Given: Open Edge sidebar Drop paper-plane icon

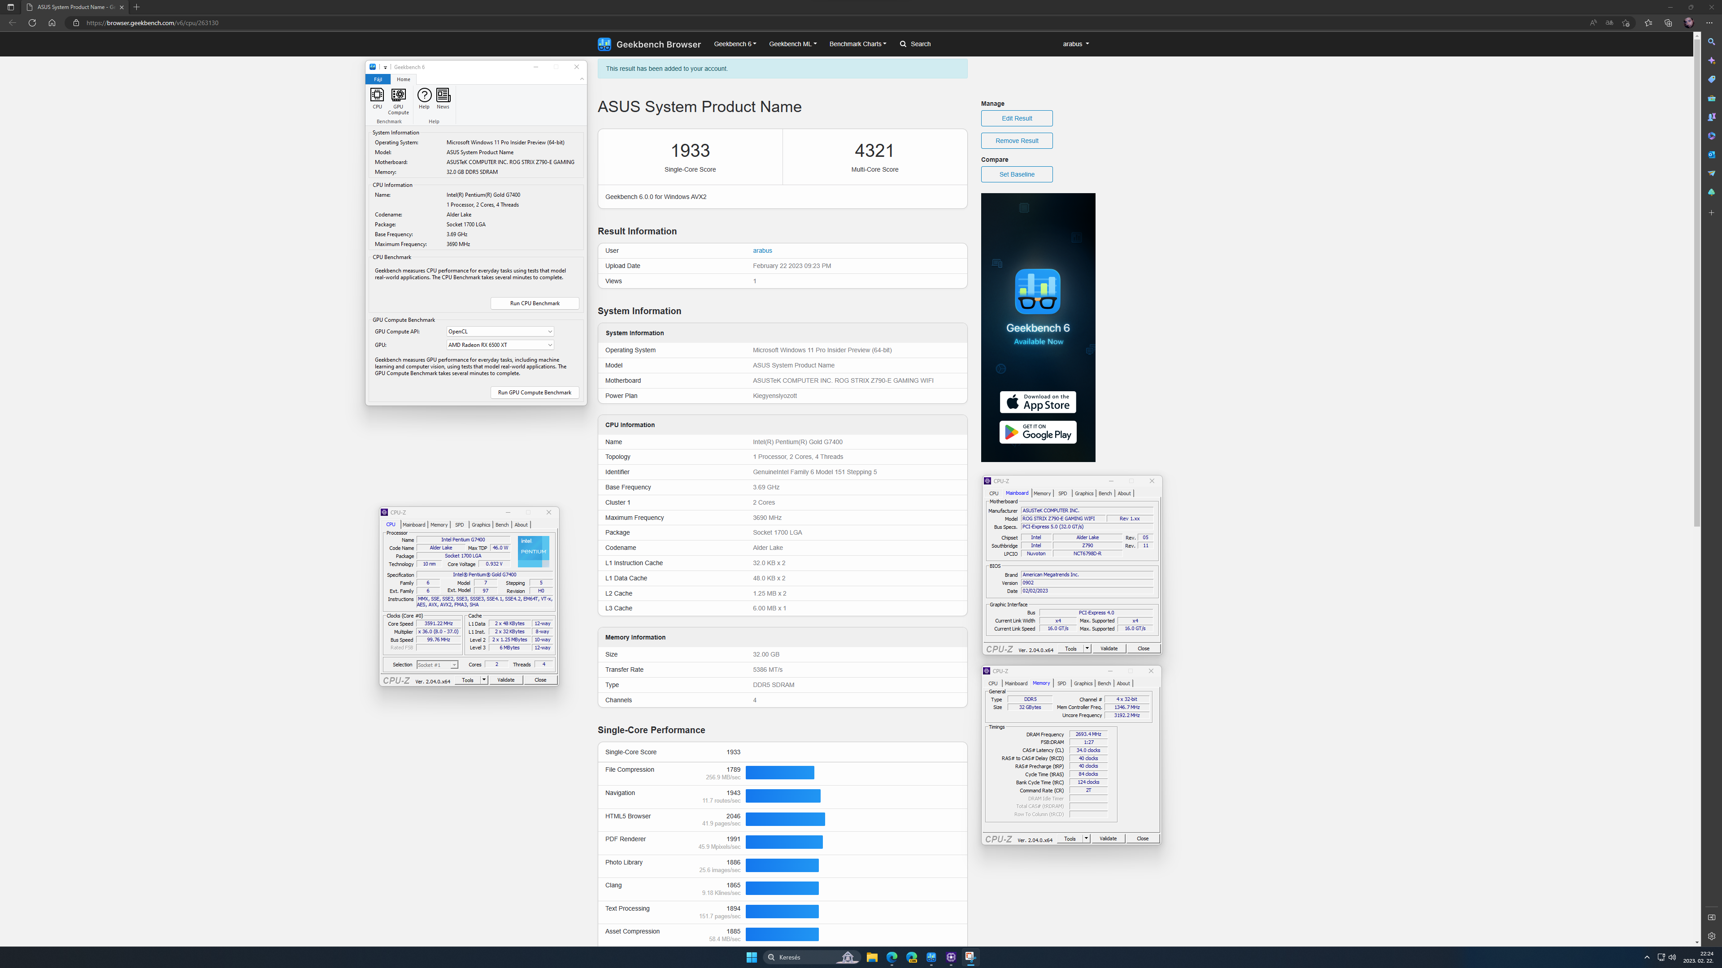Looking at the screenshot, I should pos(1711,173).
